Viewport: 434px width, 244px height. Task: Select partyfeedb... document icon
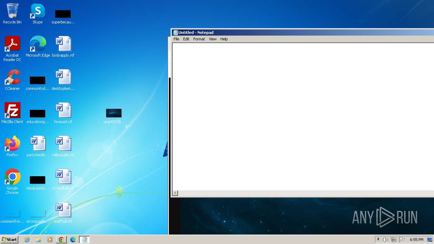[38, 146]
